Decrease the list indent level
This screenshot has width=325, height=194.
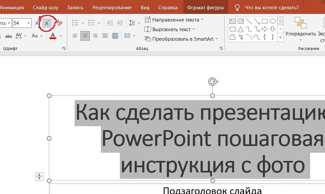[110, 23]
